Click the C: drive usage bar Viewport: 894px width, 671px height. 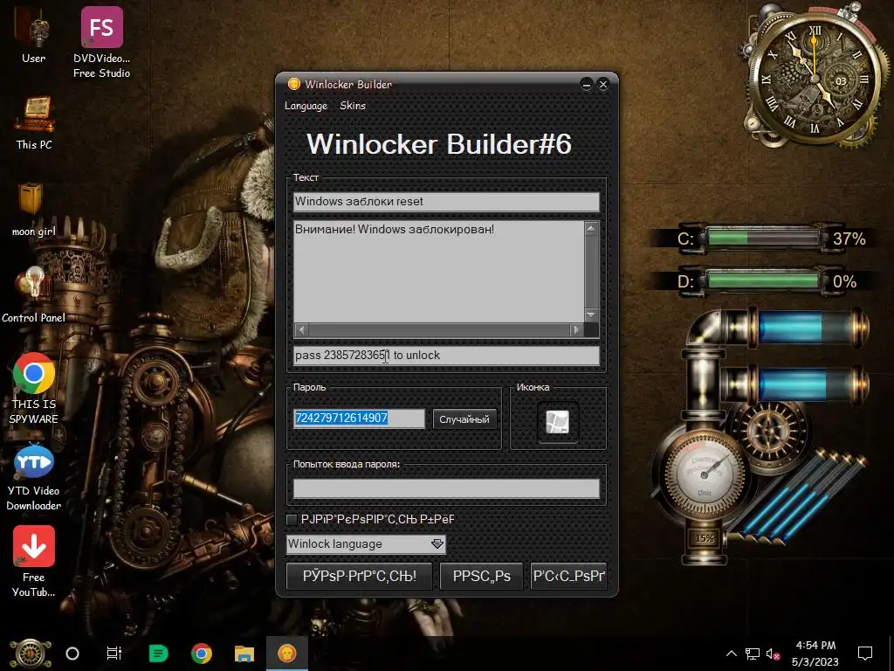point(763,238)
